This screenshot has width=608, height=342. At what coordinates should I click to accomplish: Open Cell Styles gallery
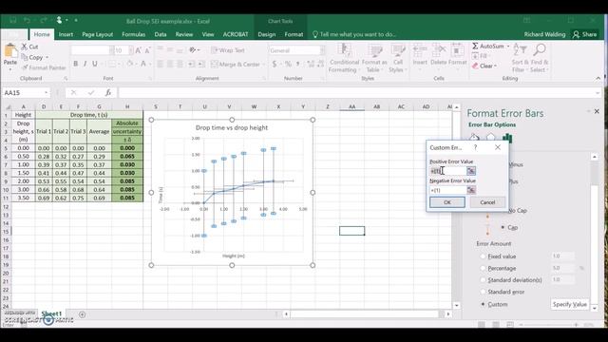398,58
